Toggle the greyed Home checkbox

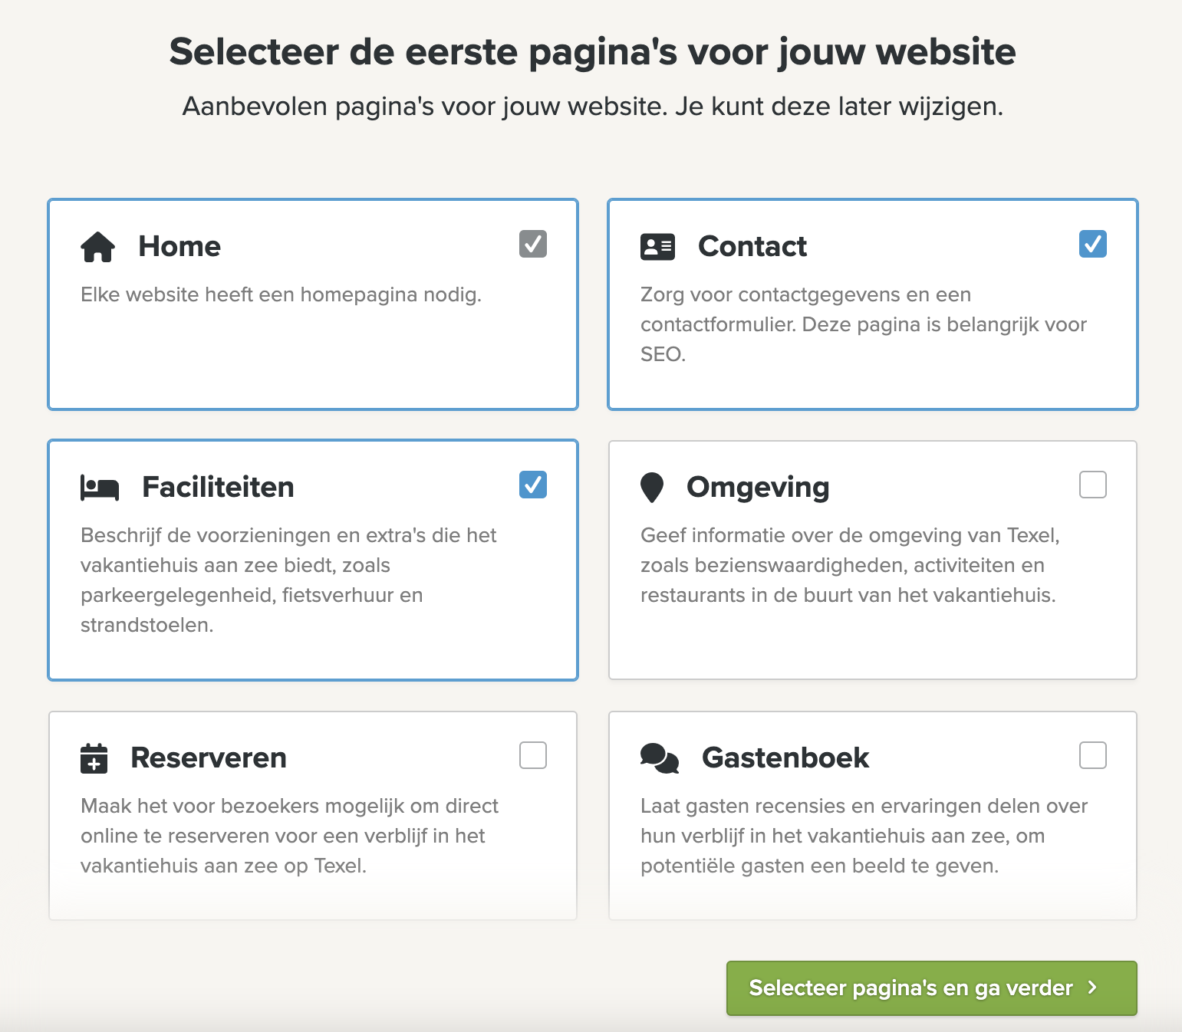point(533,244)
